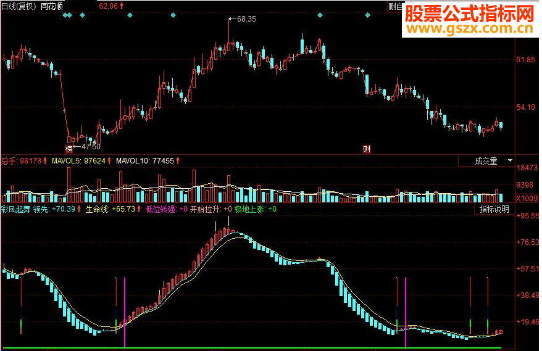Open the 指标说明 indicator description
This screenshot has width=542, height=351.
(x=494, y=209)
